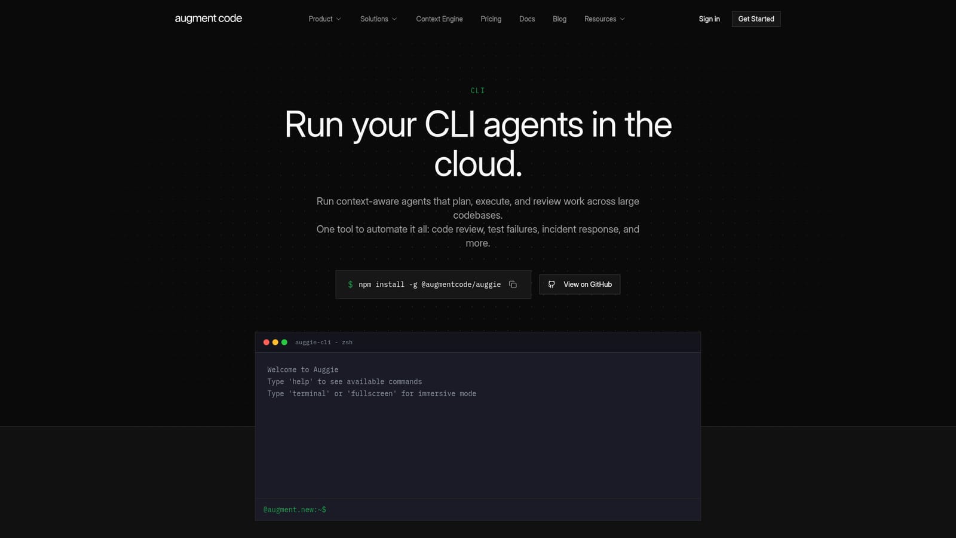Click the npm install command text

coord(430,285)
